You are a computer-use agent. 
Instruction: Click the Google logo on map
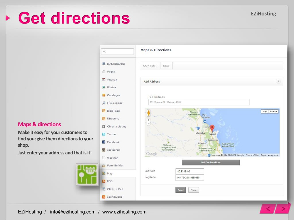(152, 154)
